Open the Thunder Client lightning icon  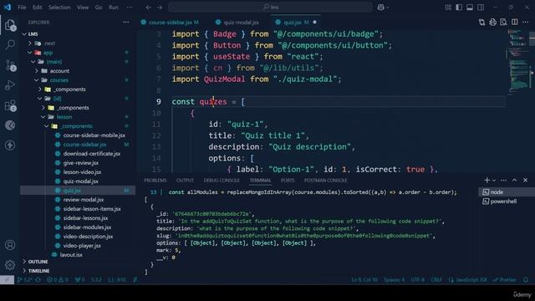pyautogui.click(x=10, y=145)
